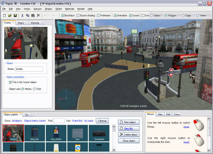This screenshot has width=213, height=154.
Task: Switch to the Curve tab
Action: pyautogui.click(x=177, y=114)
